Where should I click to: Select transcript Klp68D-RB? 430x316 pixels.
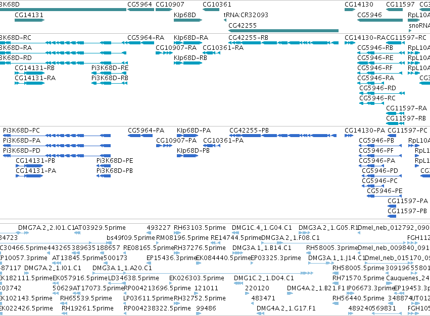188,63
